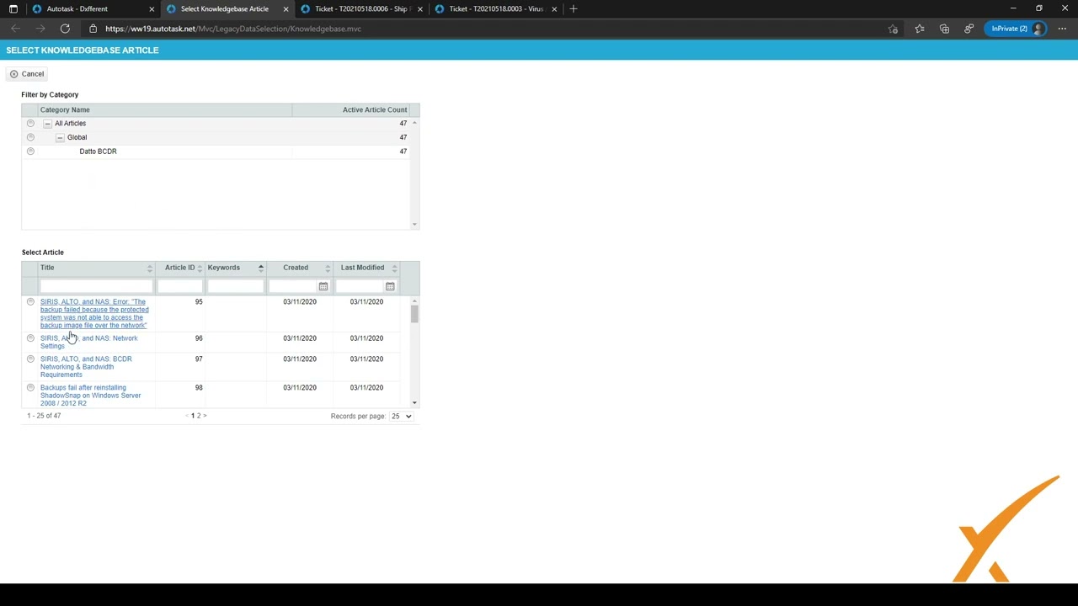Open the Records per page dropdown
Viewport: 1078px width, 606px height.
401,416
